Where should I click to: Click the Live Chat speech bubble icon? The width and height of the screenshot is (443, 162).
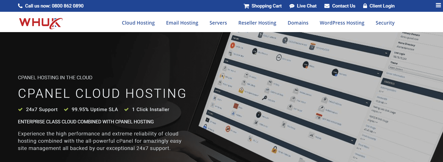pyautogui.click(x=292, y=6)
